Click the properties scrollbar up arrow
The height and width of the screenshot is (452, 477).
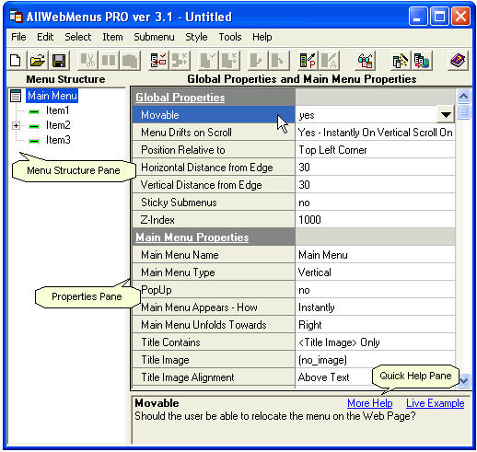point(463,97)
